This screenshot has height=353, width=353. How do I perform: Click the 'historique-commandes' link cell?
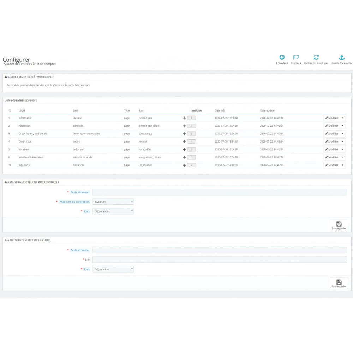pyautogui.click(x=86, y=134)
